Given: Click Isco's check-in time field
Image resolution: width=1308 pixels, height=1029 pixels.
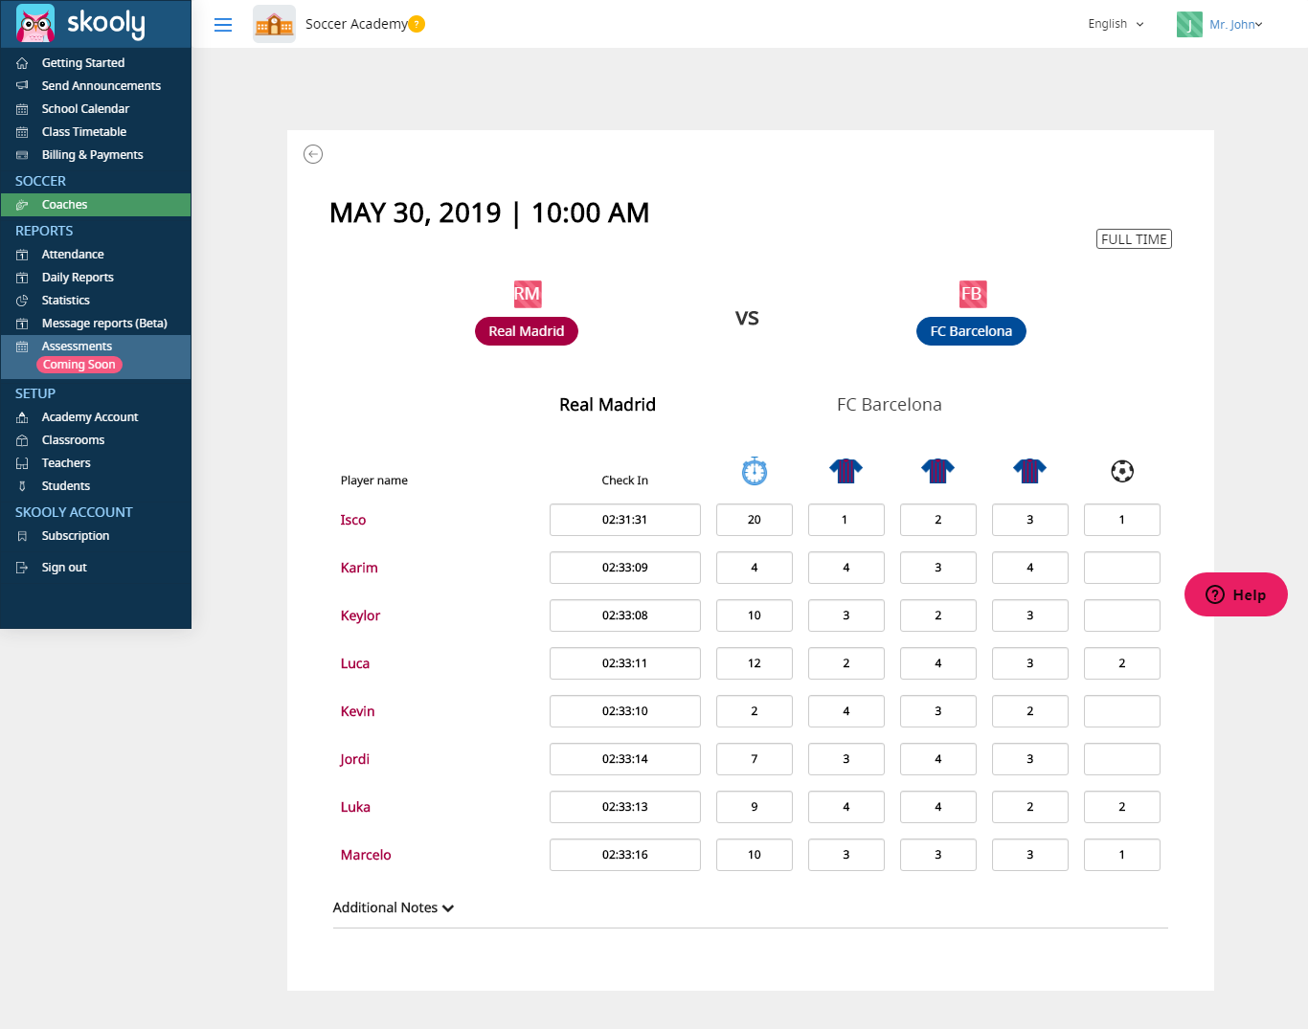Looking at the screenshot, I should click(x=625, y=520).
